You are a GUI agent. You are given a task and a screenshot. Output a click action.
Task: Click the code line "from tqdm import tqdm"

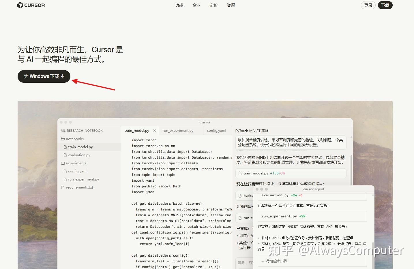pos(153,175)
